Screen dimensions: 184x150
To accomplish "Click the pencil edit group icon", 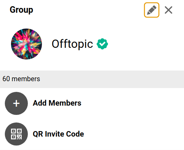I will click(x=152, y=10).
